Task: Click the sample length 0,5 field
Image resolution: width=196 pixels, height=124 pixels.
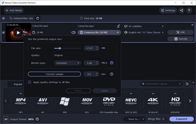Action: [89, 74]
